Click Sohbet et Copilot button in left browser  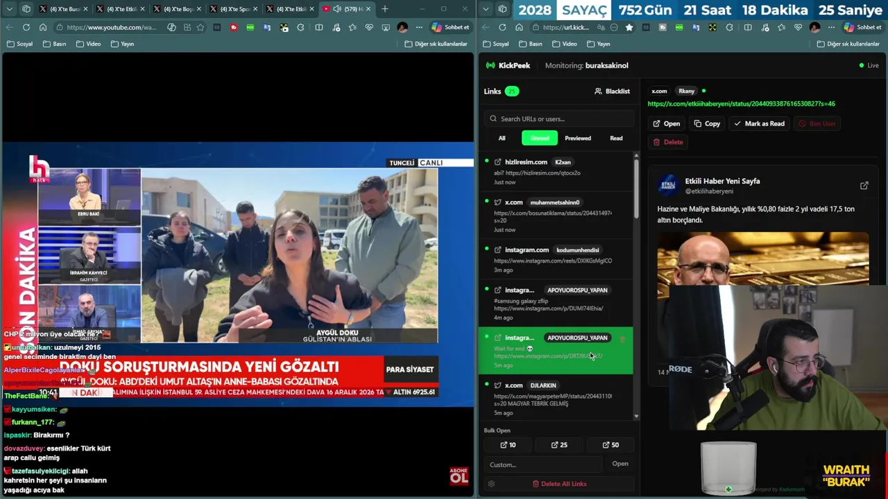click(x=450, y=27)
